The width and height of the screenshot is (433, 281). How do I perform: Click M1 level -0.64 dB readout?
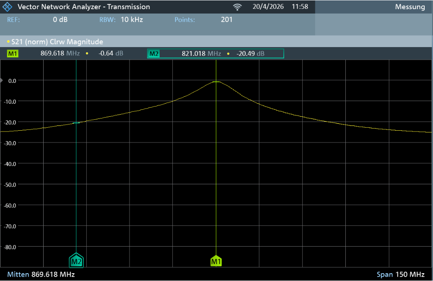coord(111,53)
